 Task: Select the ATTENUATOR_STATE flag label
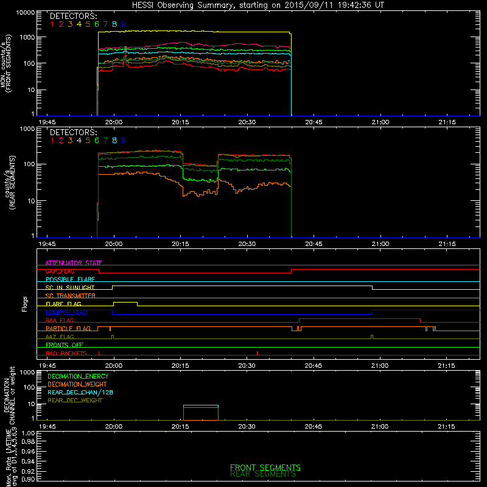(x=74, y=263)
